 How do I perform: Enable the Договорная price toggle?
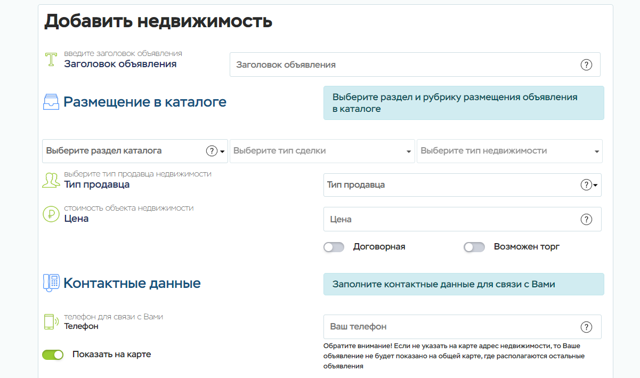(x=334, y=247)
